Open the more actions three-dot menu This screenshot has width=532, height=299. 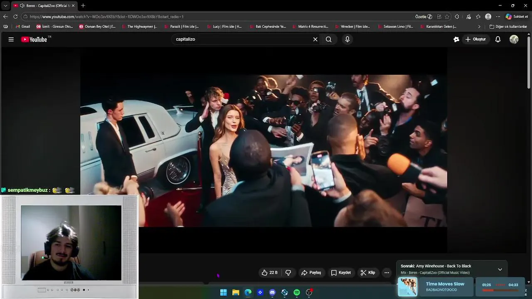click(x=387, y=273)
